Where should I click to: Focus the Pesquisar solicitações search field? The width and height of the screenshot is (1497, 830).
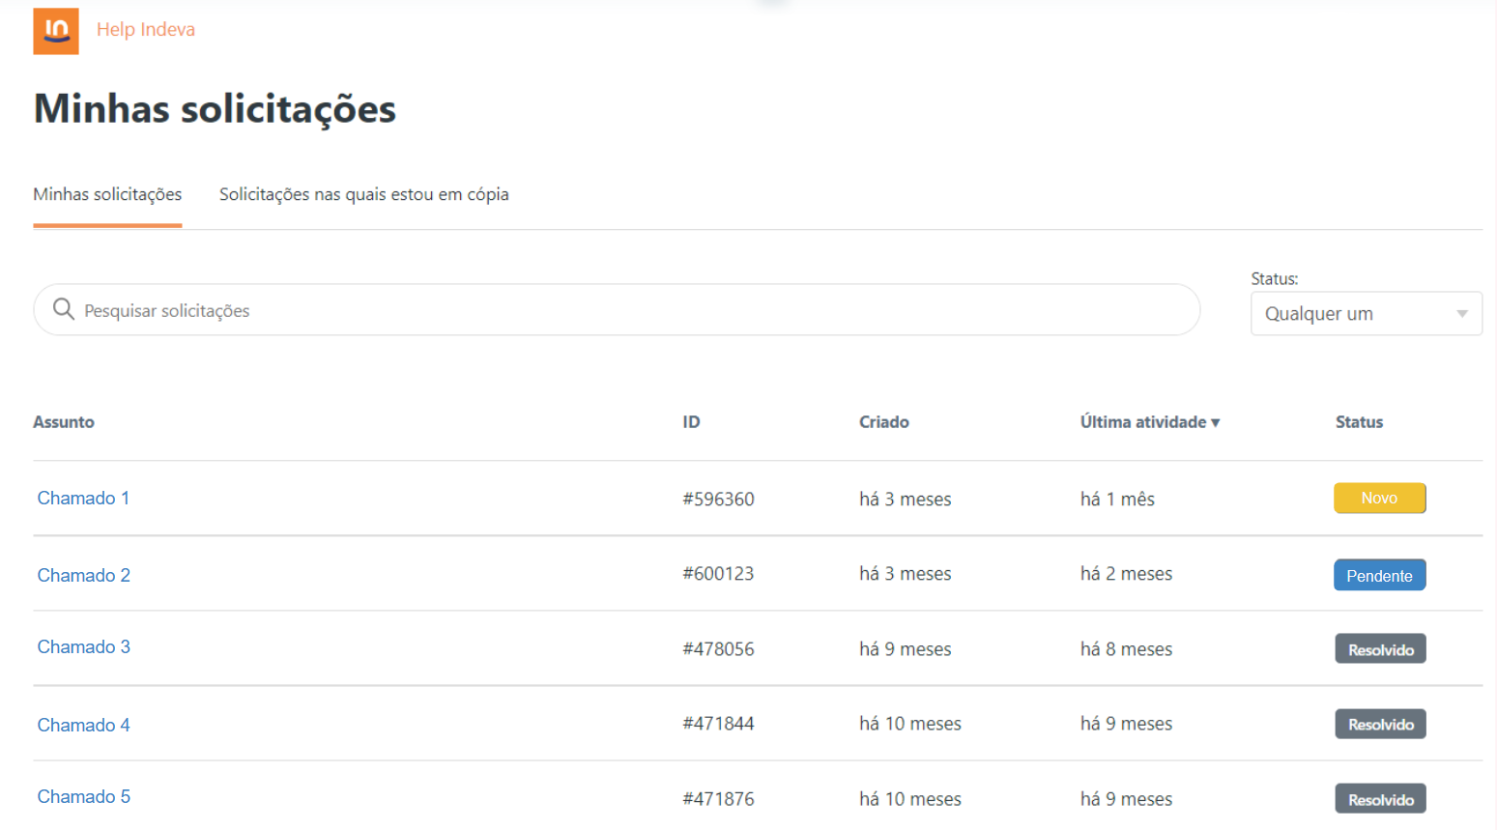pyautogui.click(x=628, y=310)
